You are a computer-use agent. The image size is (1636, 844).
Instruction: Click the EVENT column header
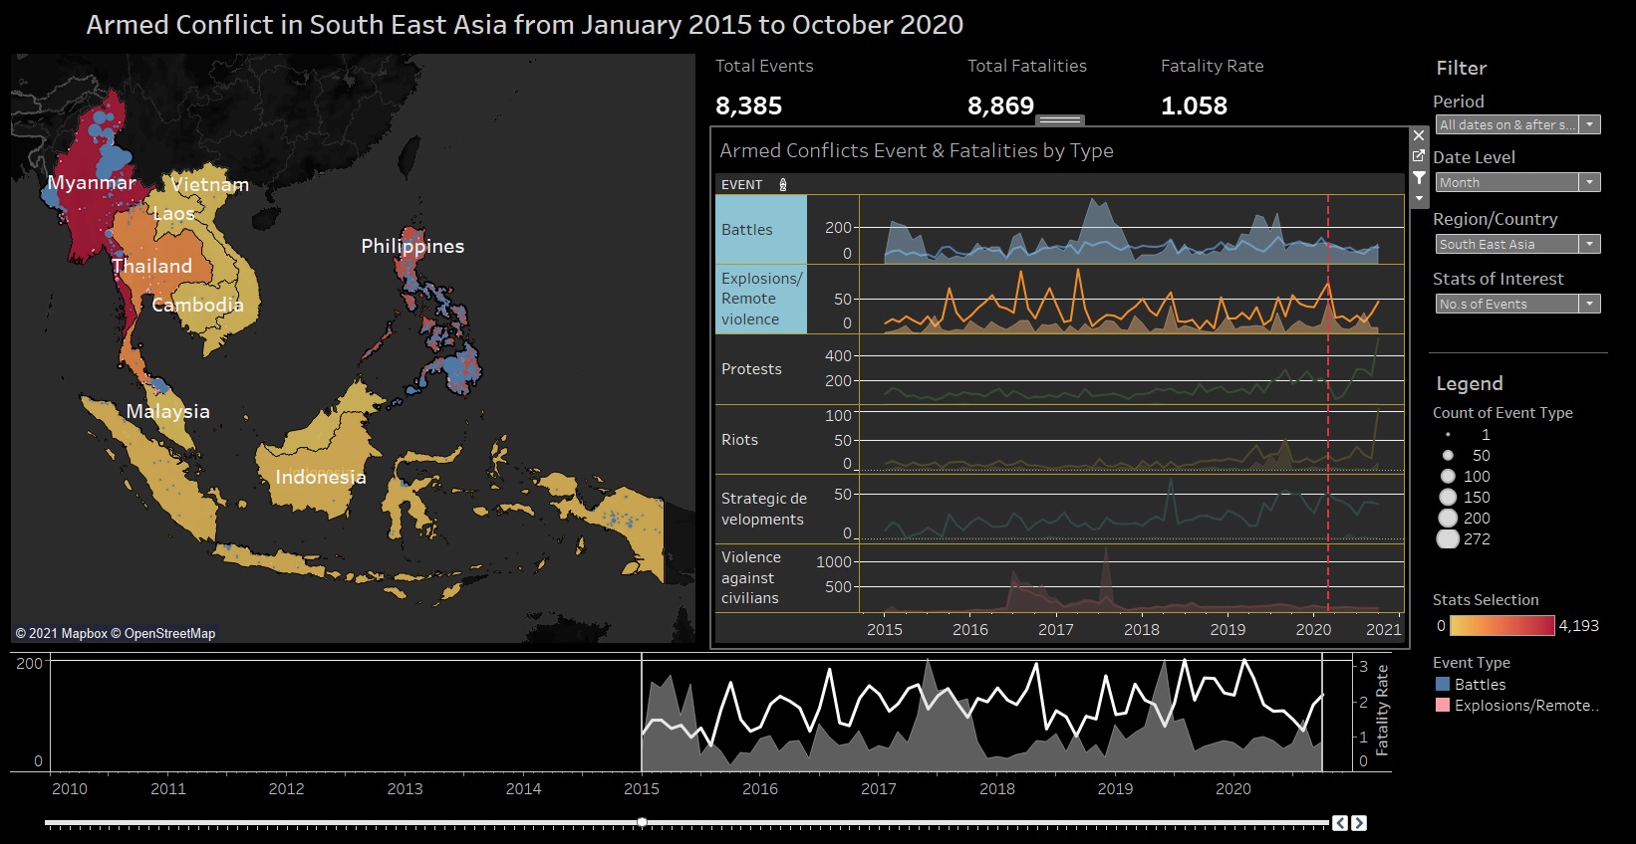pos(742,185)
